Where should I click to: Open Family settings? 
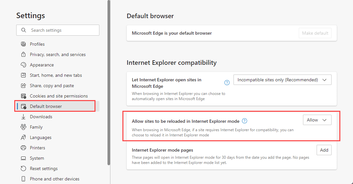[36, 127]
